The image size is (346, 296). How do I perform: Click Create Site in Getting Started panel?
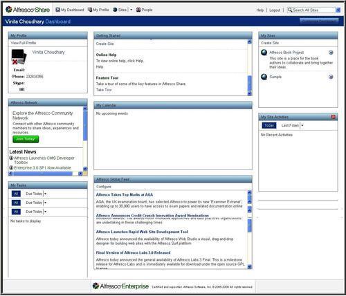104,44
